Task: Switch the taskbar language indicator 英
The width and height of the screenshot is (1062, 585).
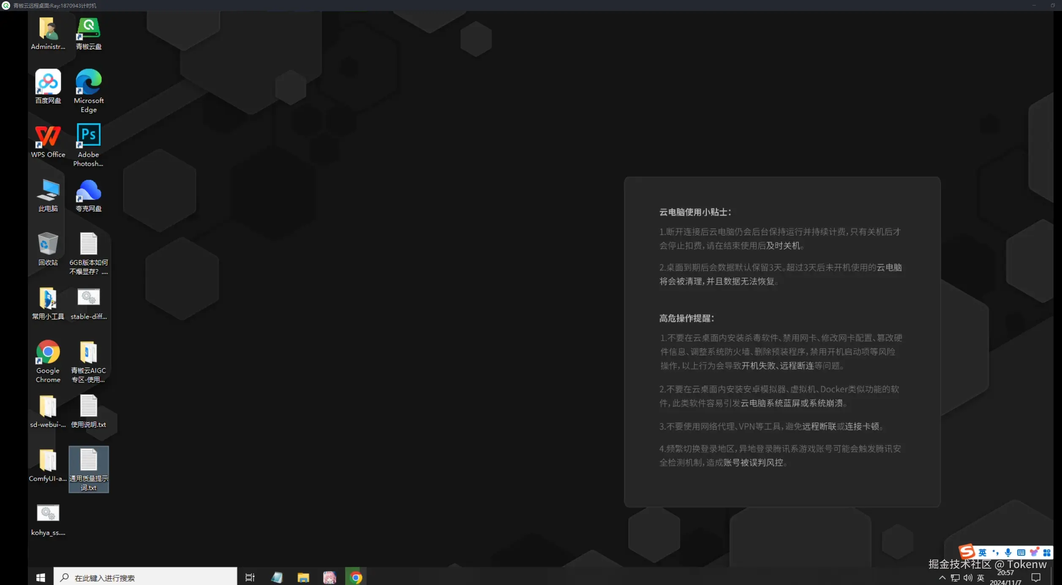Action: click(x=980, y=578)
